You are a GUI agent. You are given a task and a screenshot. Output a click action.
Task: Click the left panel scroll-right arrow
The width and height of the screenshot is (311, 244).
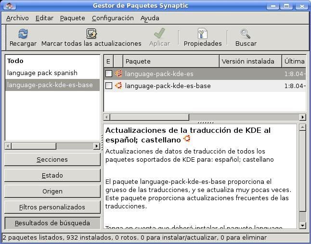click(x=96, y=146)
